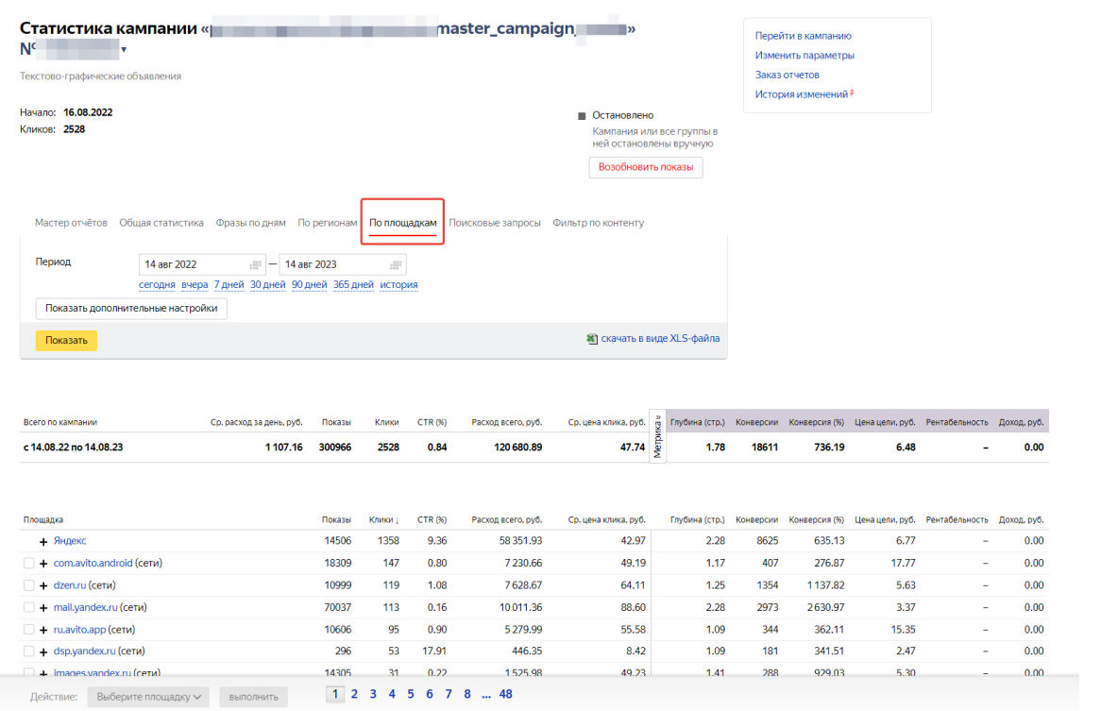Open the Выберите площадку dropdown
Screen dimensions: 1118x711
tap(148, 697)
